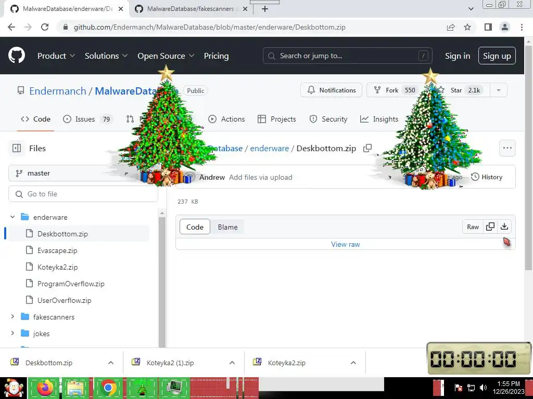Viewport: 533px width, 399px height.
Task: Click the network tray icon
Action: (x=471, y=388)
